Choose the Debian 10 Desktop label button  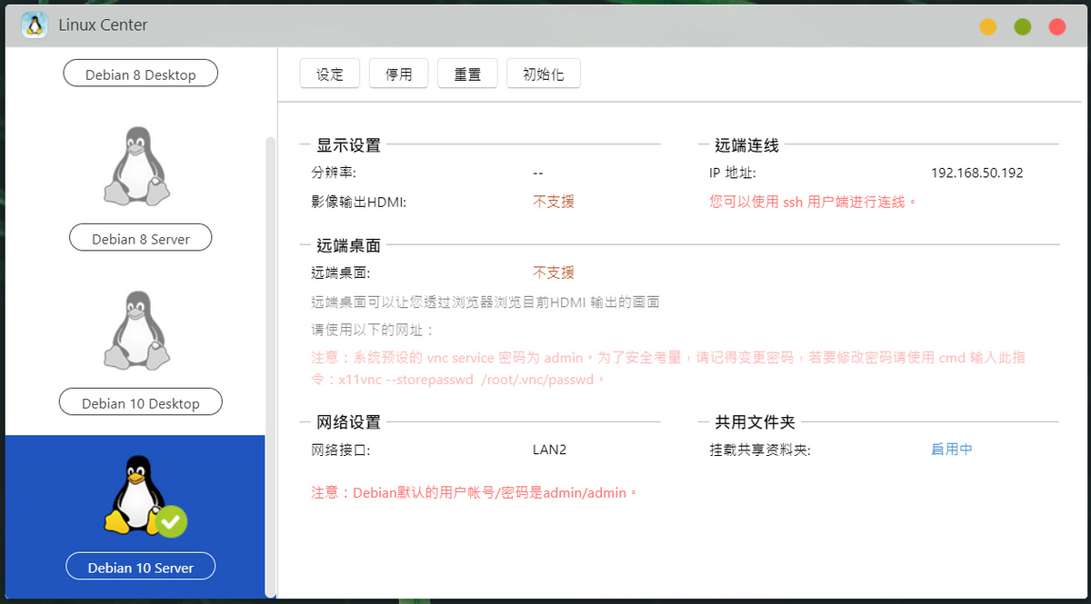(x=141, y=403)
